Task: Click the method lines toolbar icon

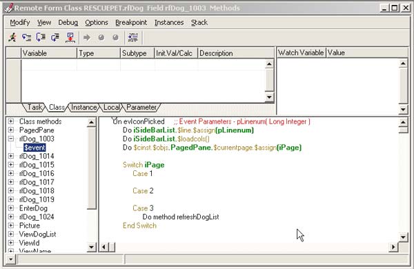Action: coord(132,37)
